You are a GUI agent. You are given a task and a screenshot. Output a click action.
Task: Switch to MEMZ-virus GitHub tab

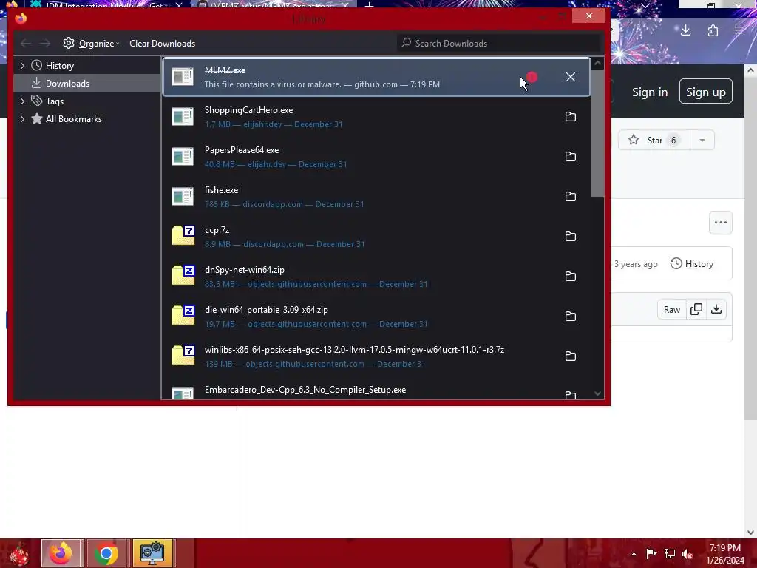click(274, 4)
